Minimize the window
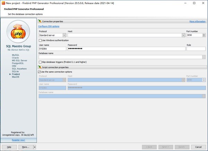 (x=185, y=3)
